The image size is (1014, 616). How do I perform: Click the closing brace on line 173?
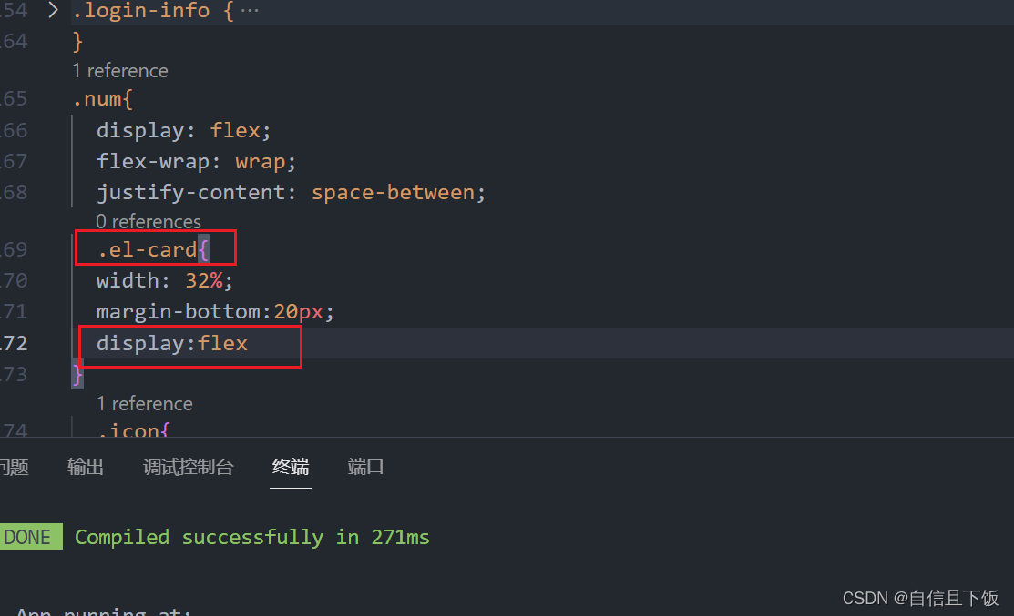(x=77, y=374)
